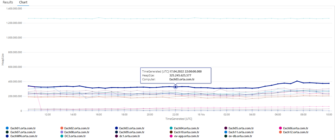
Task: Click the 400.000.000 y-axis value
Action: pos(15,82)
